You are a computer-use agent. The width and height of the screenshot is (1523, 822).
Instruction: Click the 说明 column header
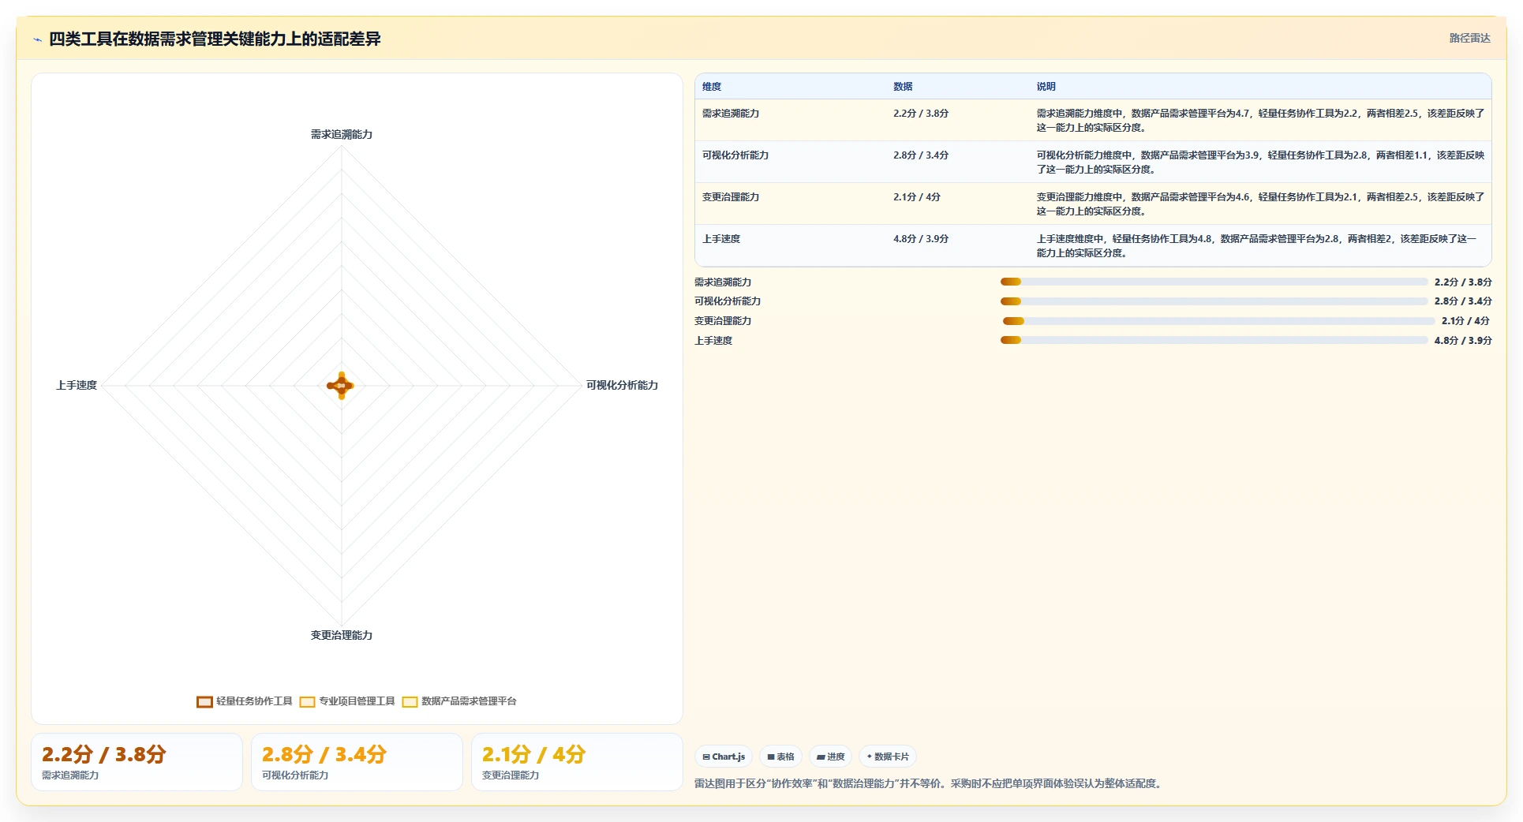[1046, 87]
